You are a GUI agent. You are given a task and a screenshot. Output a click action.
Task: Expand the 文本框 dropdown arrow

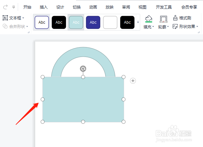[23, 18]
